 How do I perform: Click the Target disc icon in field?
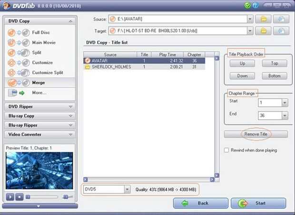[x=113, y=31]
